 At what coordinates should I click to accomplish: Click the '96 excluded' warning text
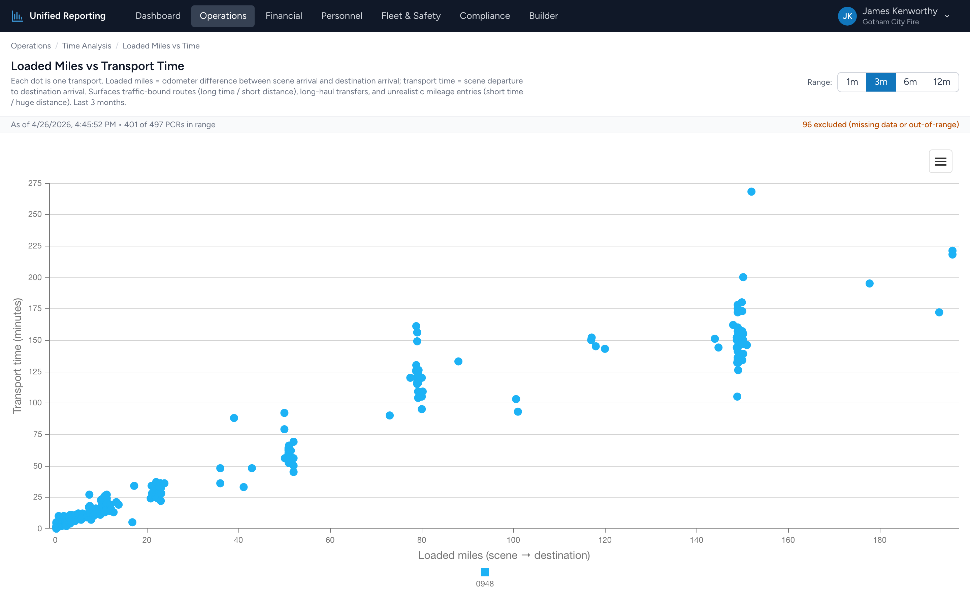[881, 125]
